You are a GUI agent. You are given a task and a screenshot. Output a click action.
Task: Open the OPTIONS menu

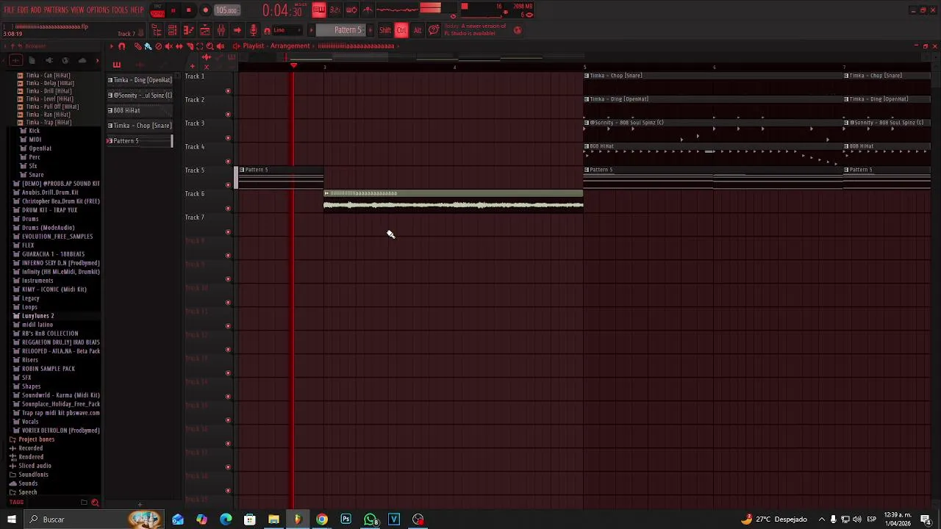[x=98, y=10]
